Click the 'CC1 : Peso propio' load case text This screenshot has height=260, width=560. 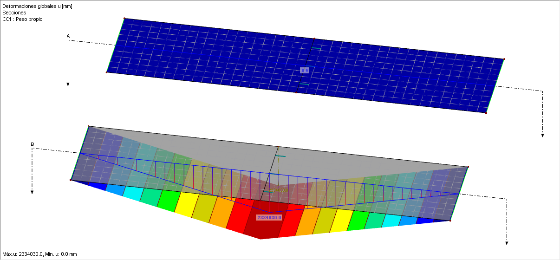(22, 19)
